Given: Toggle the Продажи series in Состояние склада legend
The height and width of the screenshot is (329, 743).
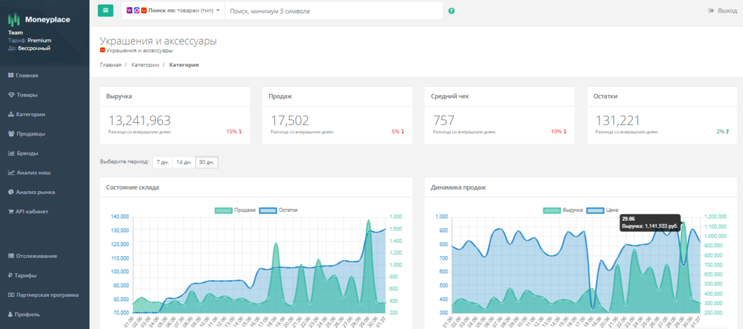Looking at the screenshot, I should [x=235, y=210].
